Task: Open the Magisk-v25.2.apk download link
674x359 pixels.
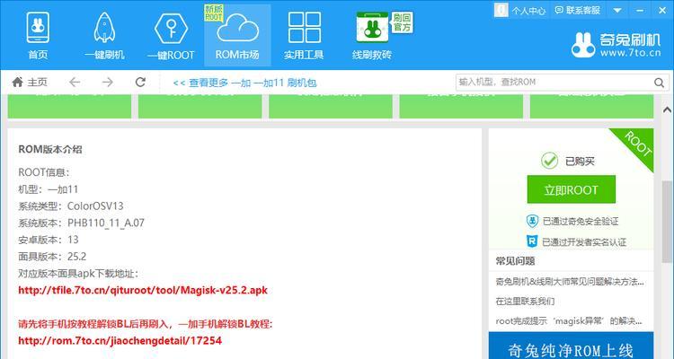Action: point(143,290)
